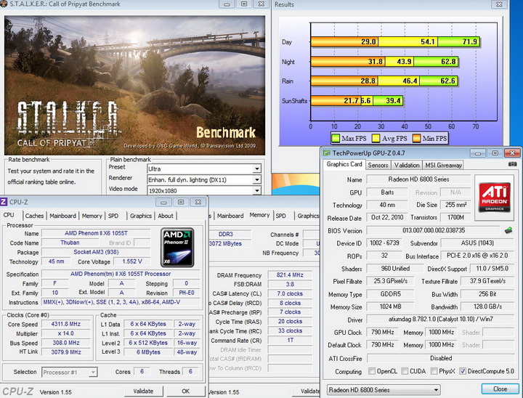
Task: Open the MSI Giveaway tab in GPU-Z
Action: point(443,165)
